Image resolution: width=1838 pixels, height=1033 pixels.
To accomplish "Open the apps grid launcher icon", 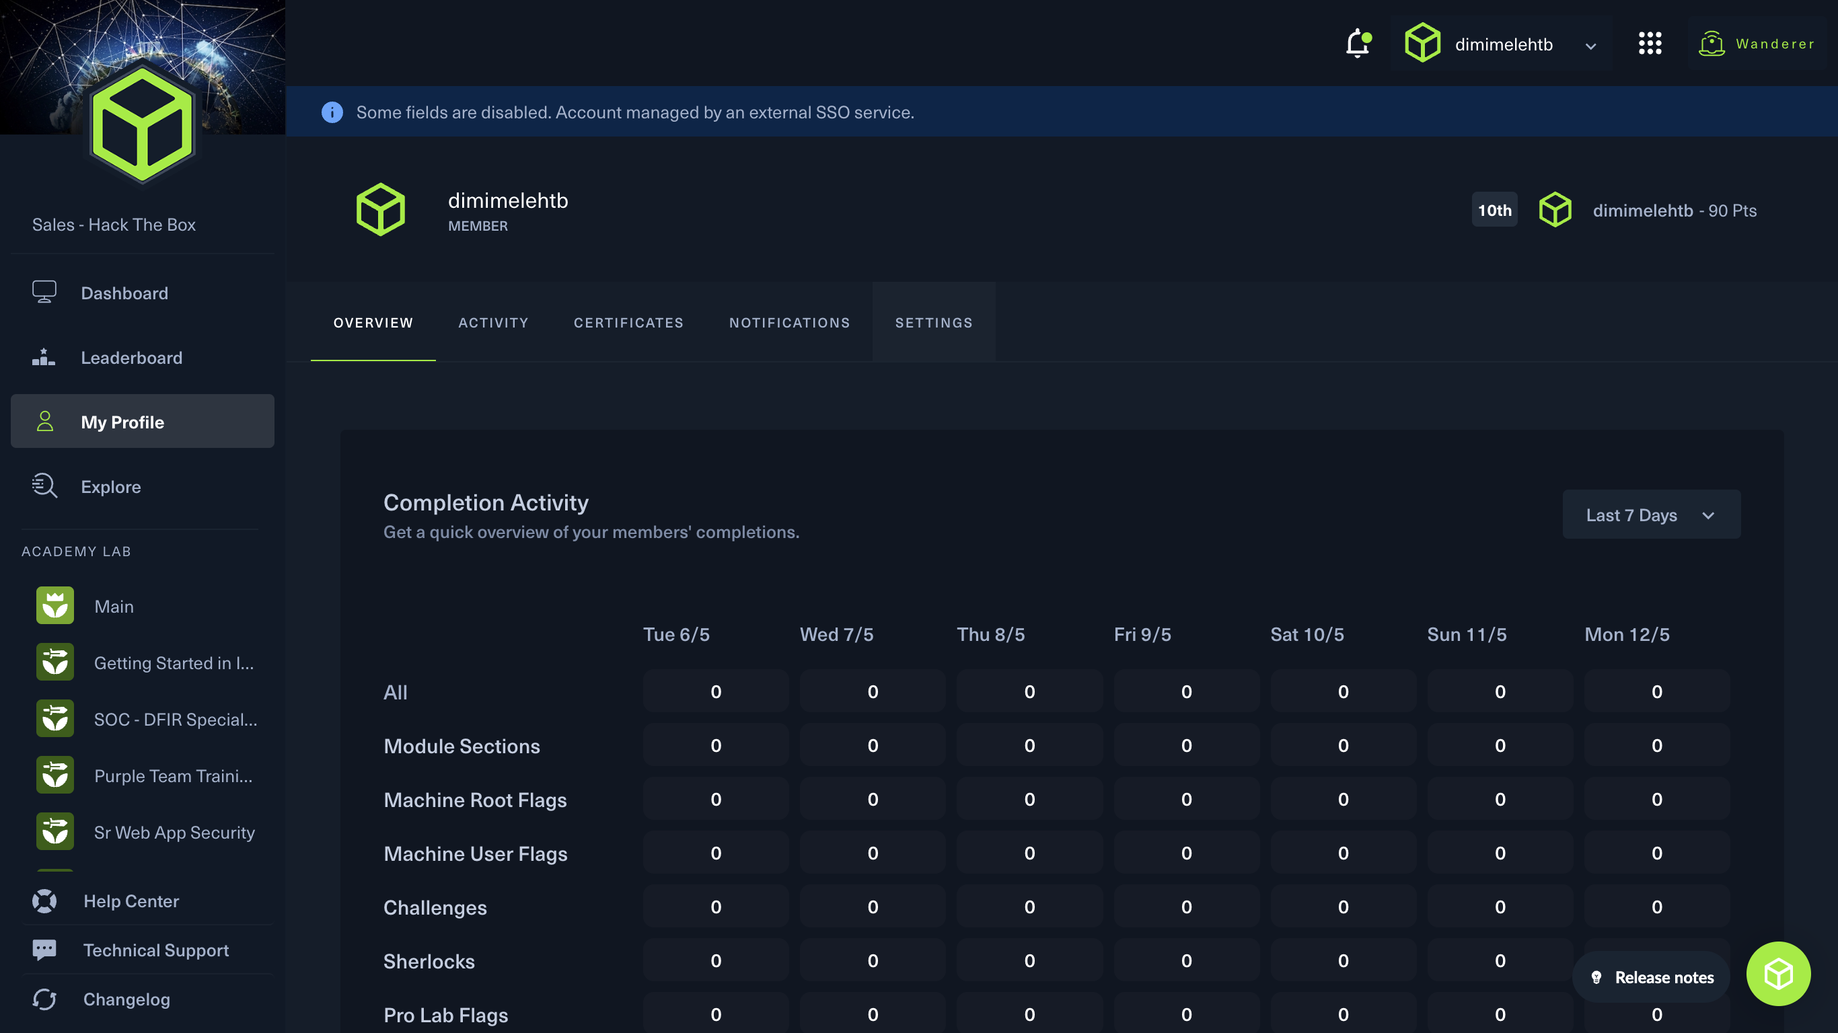I will tap(1650, 44).
